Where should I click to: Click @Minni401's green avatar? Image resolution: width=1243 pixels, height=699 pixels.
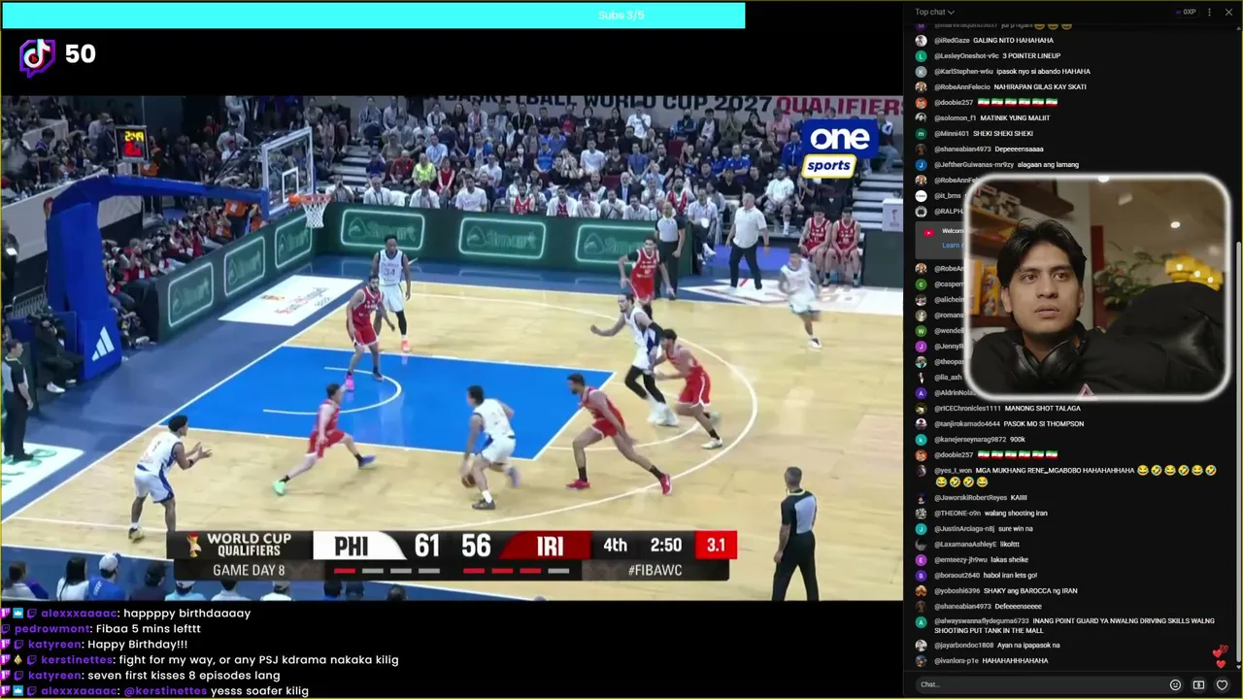(921, 134)
